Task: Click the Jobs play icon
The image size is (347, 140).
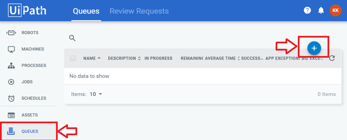Action: click(11, 82)
